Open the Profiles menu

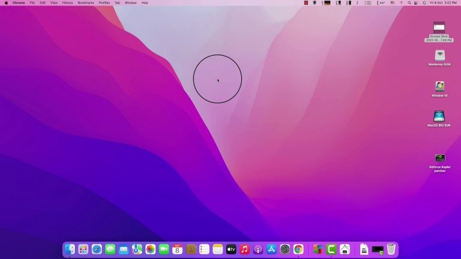104,2
